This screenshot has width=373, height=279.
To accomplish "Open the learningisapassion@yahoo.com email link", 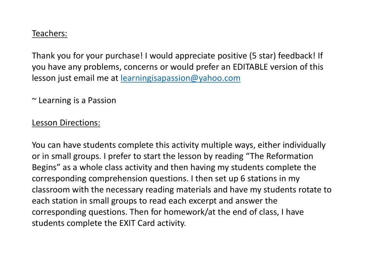I will [x=180, y=78].
